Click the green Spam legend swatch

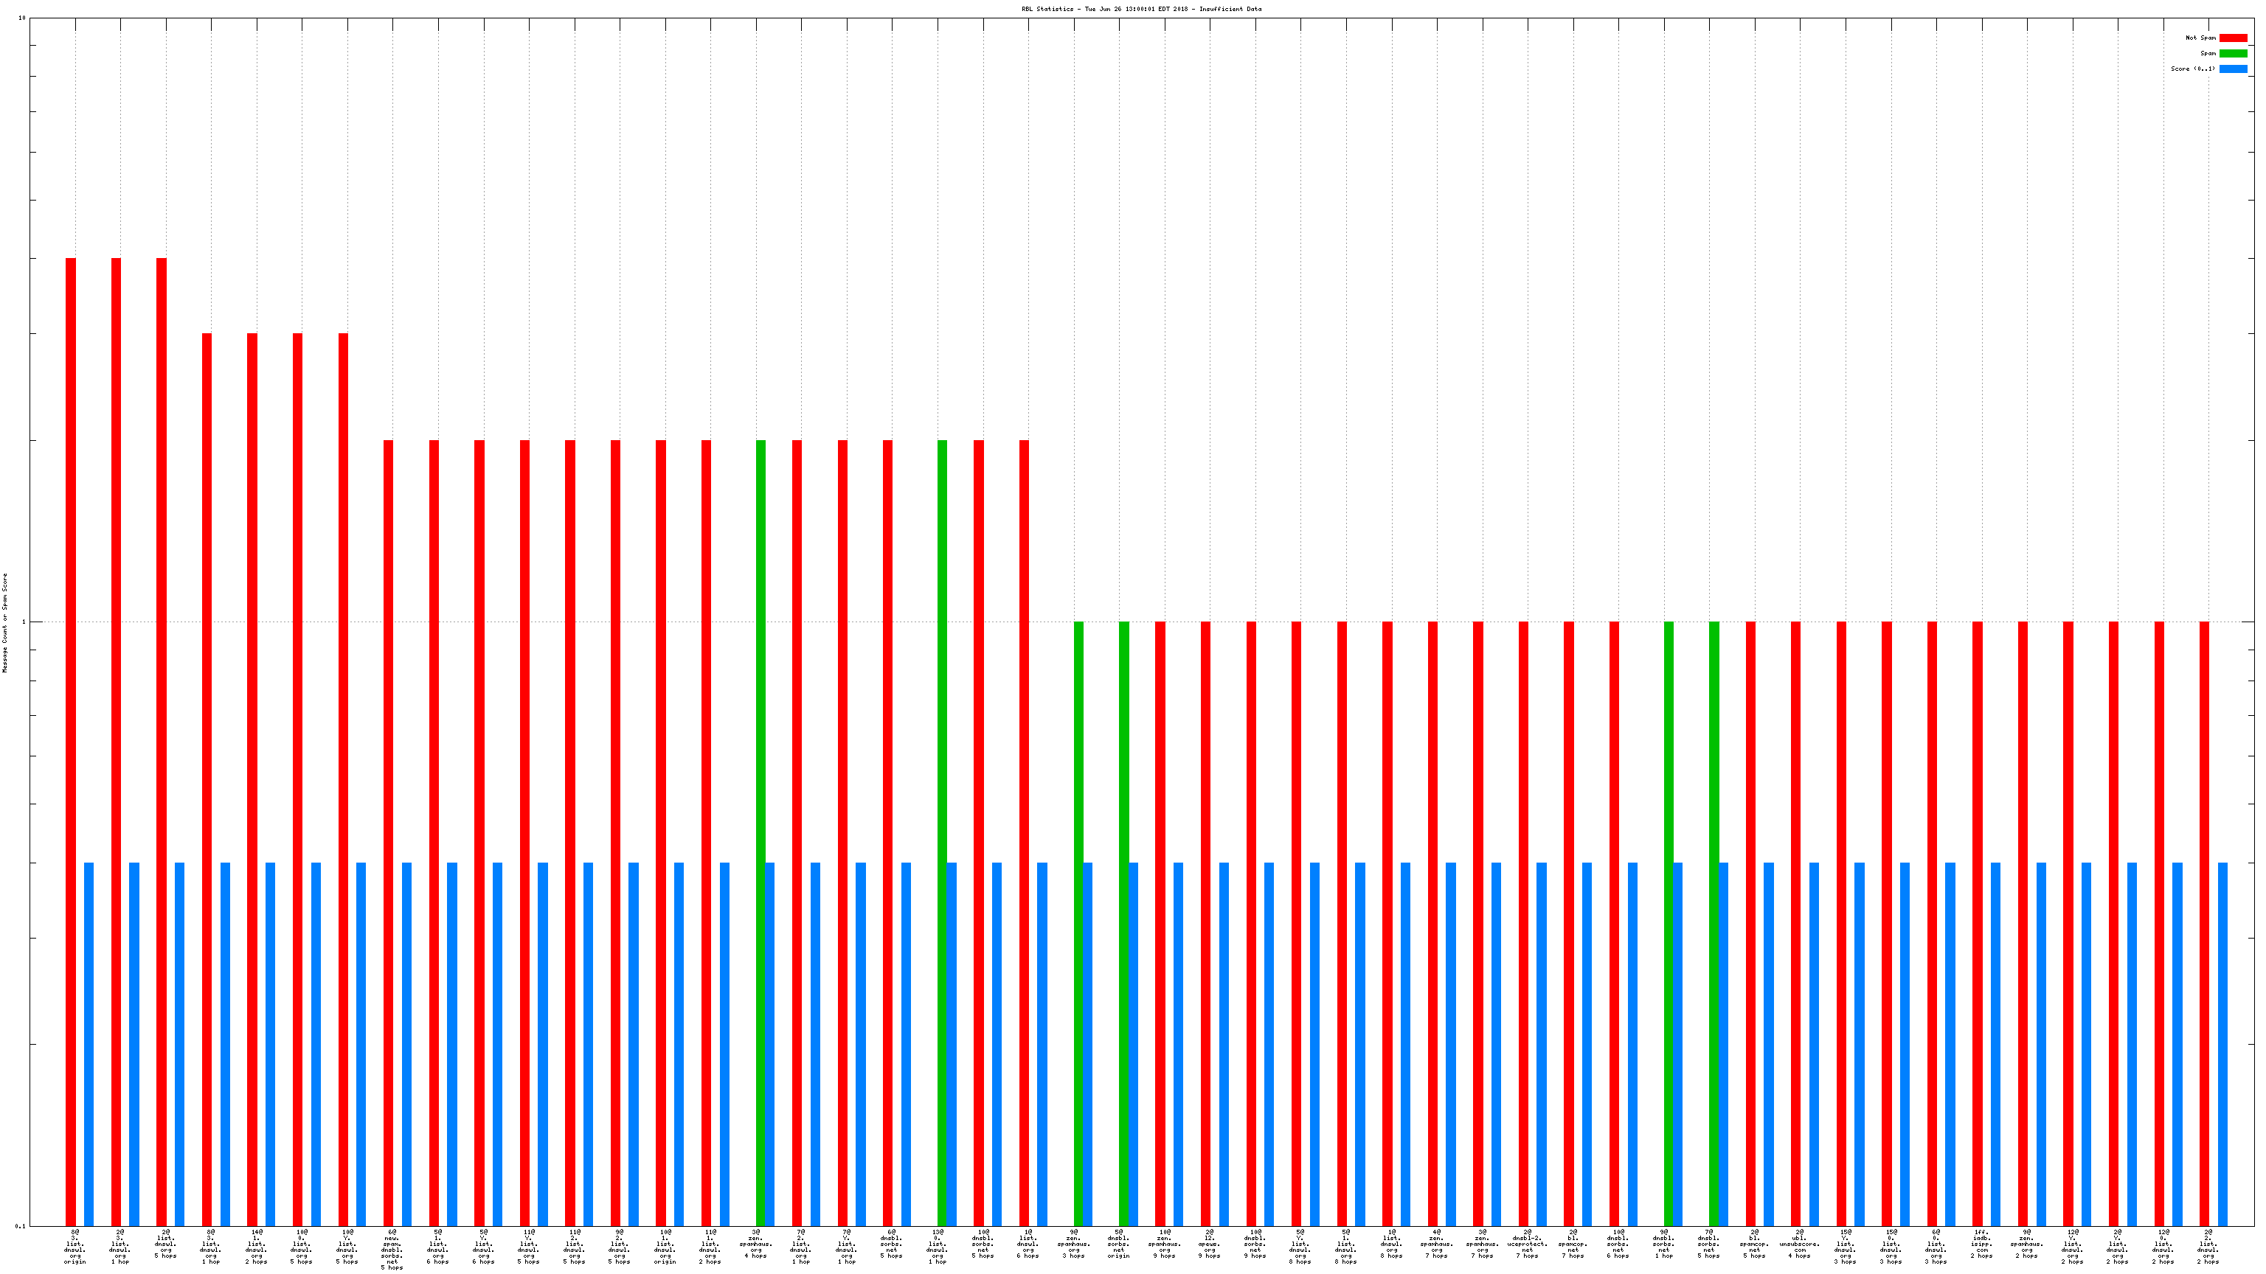pyautogui.click(x=2233, y=54)
